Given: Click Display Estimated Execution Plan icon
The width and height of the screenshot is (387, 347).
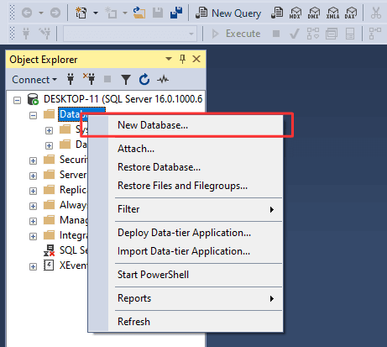Looking at the screenshot, I should click(x=313, y=34).
